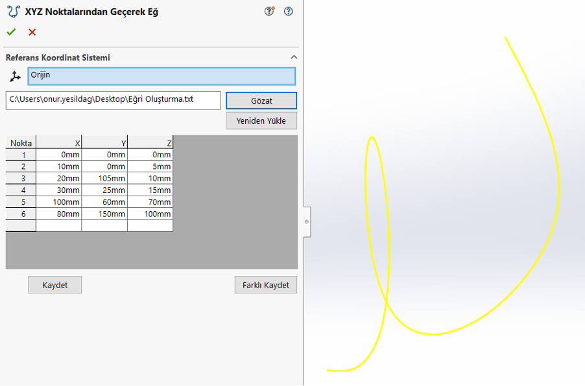
Task: Click the context help icon with the star
Action: [x=269, y=11]
